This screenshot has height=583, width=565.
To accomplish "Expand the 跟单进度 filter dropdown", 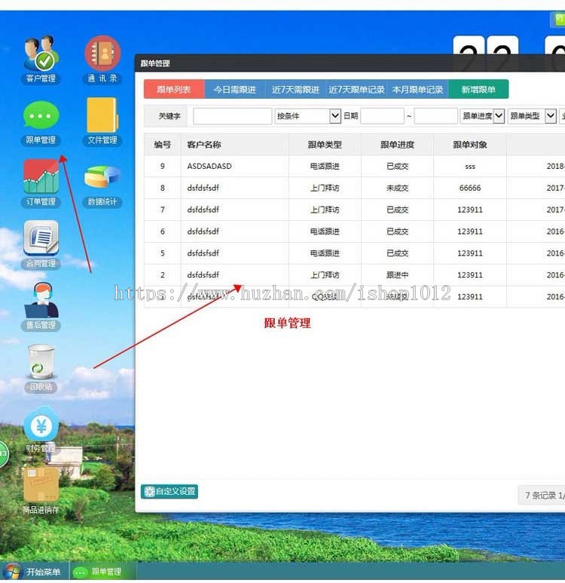I will tap(482, 116).
